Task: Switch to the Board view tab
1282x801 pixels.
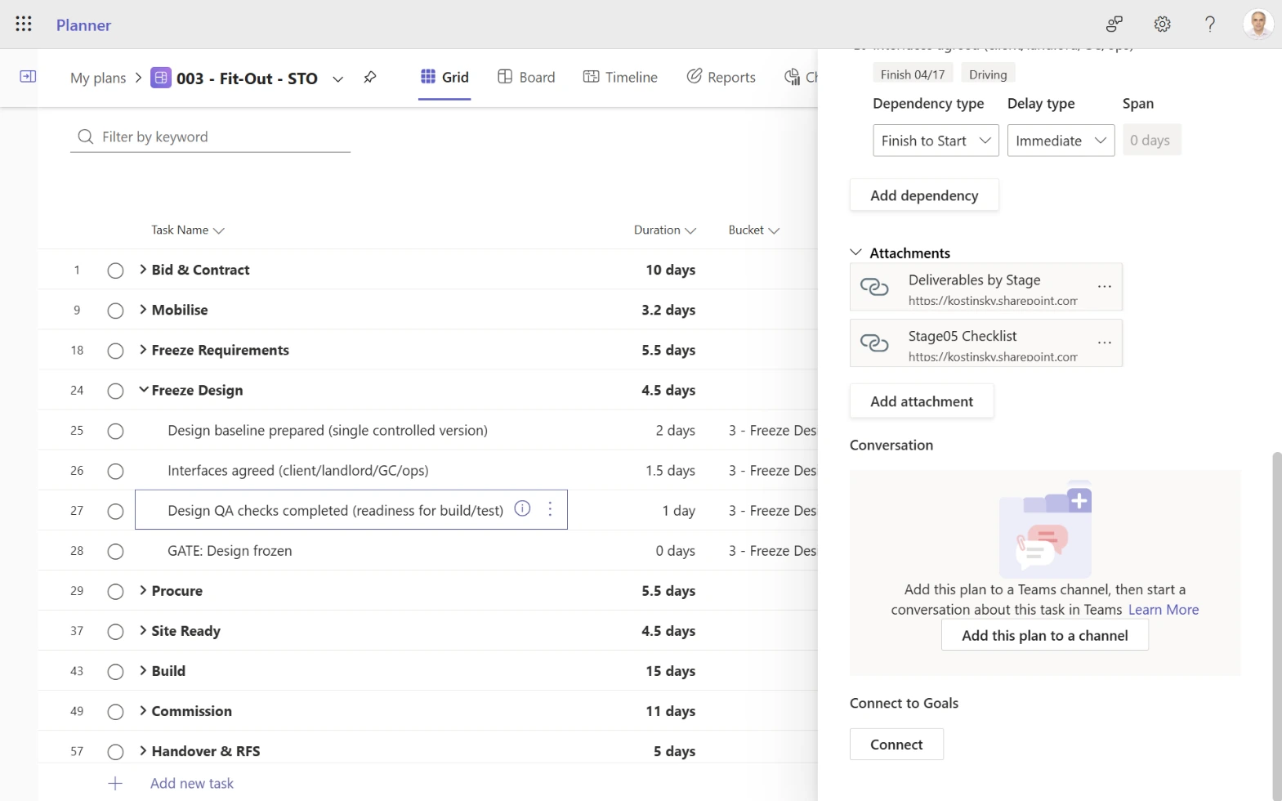Action: point(526,77)
